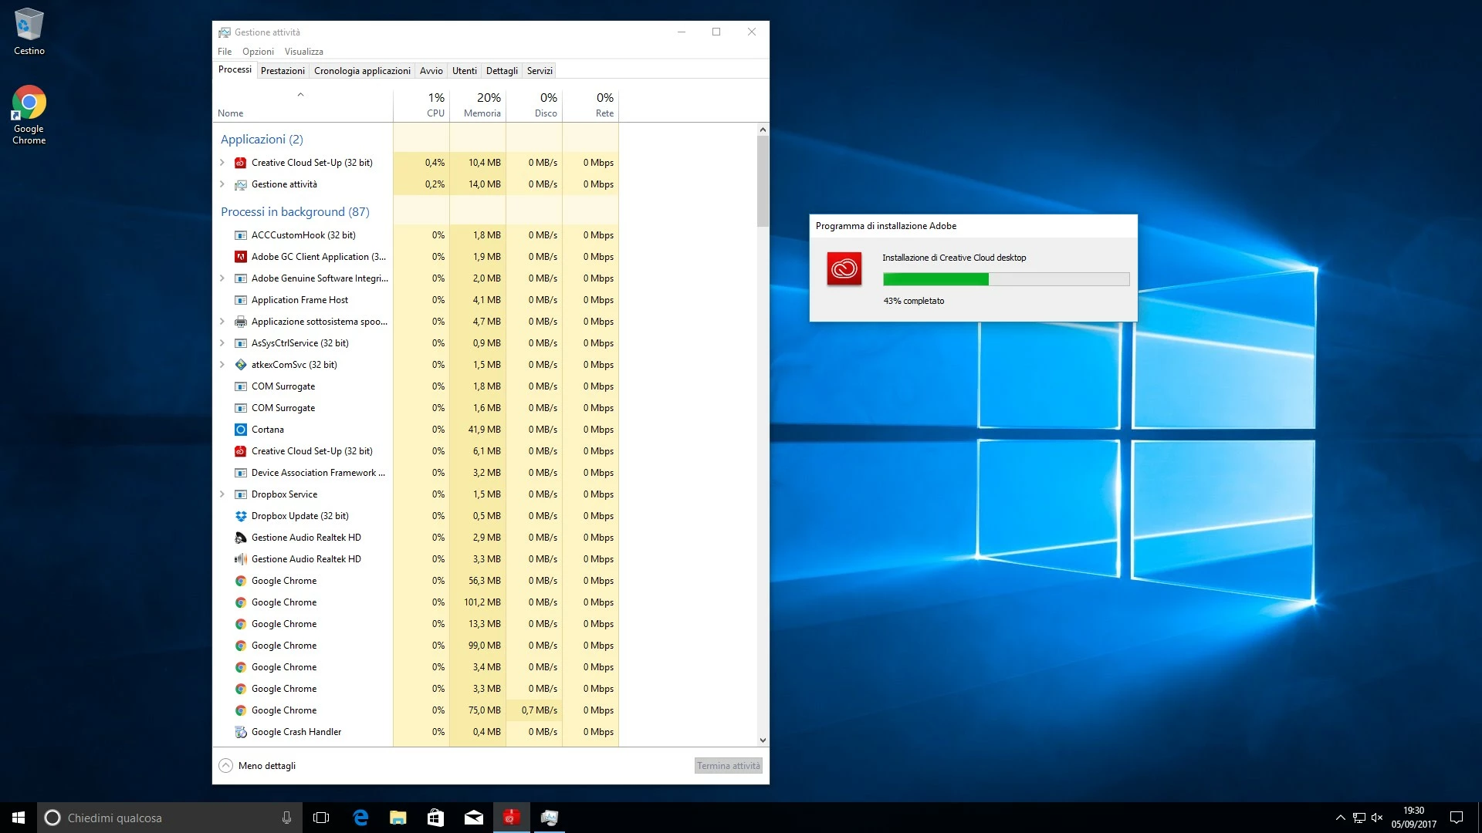Click the Creative Cloud installation progress bar
1482x833 pixels.
(1005, 279)
